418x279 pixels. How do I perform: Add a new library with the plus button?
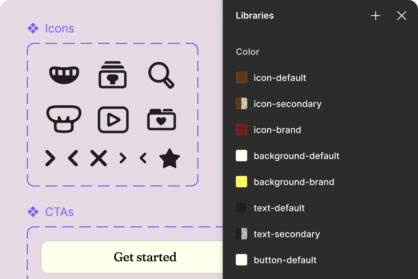pos(375,15)
